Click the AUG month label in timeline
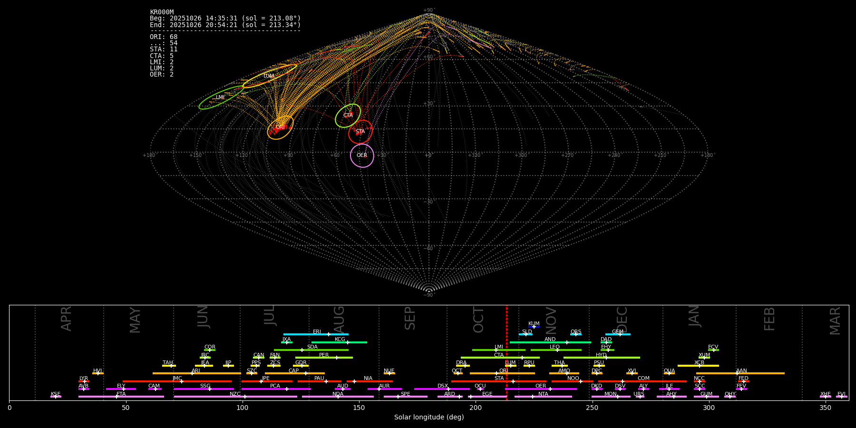 coord(339,318)
